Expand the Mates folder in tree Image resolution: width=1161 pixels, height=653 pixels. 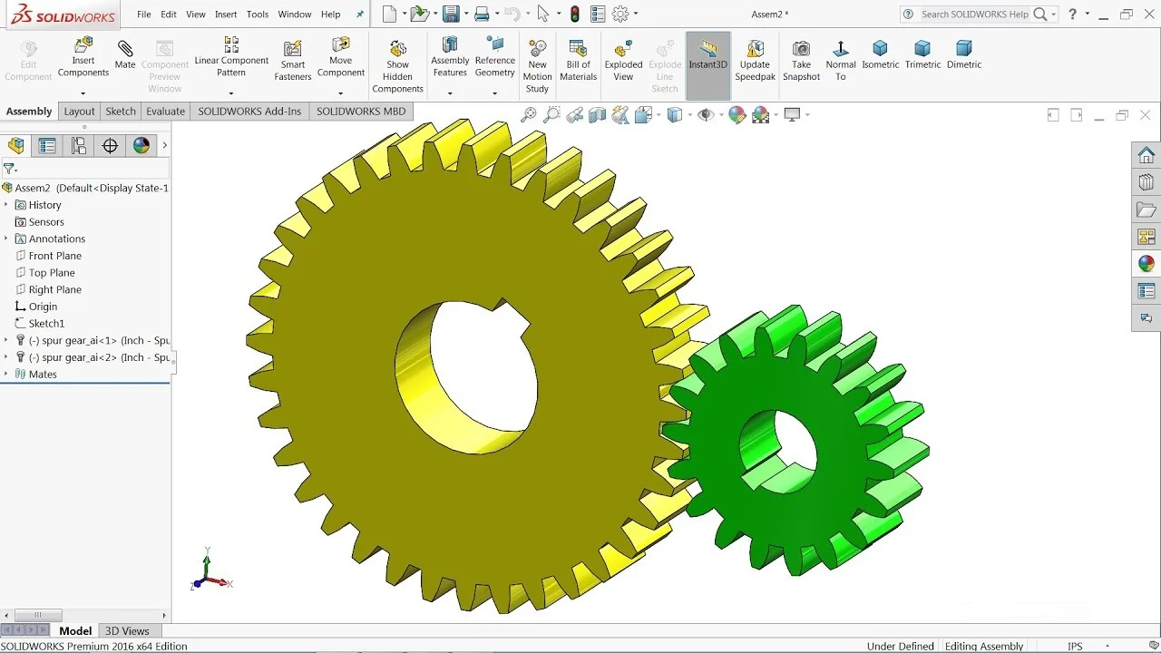pyautogui.click(x=6, y=374)
